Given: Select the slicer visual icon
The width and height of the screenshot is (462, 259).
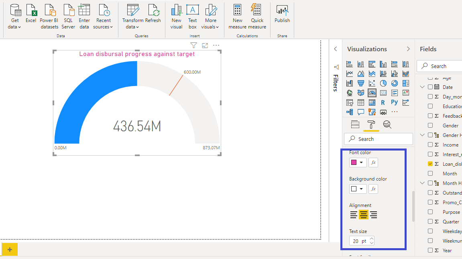Looking at the screenshot, I should click(x=350, y=102).
